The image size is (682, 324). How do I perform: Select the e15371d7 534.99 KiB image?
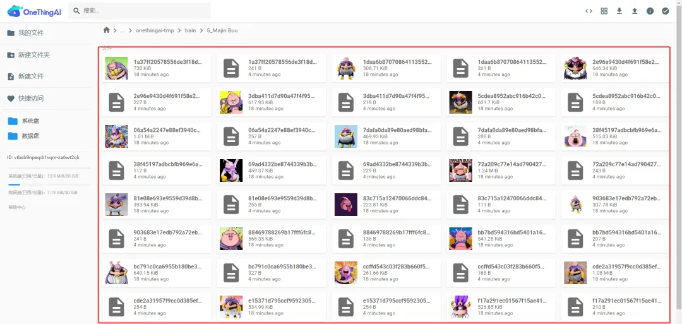[x=231, y=307]
